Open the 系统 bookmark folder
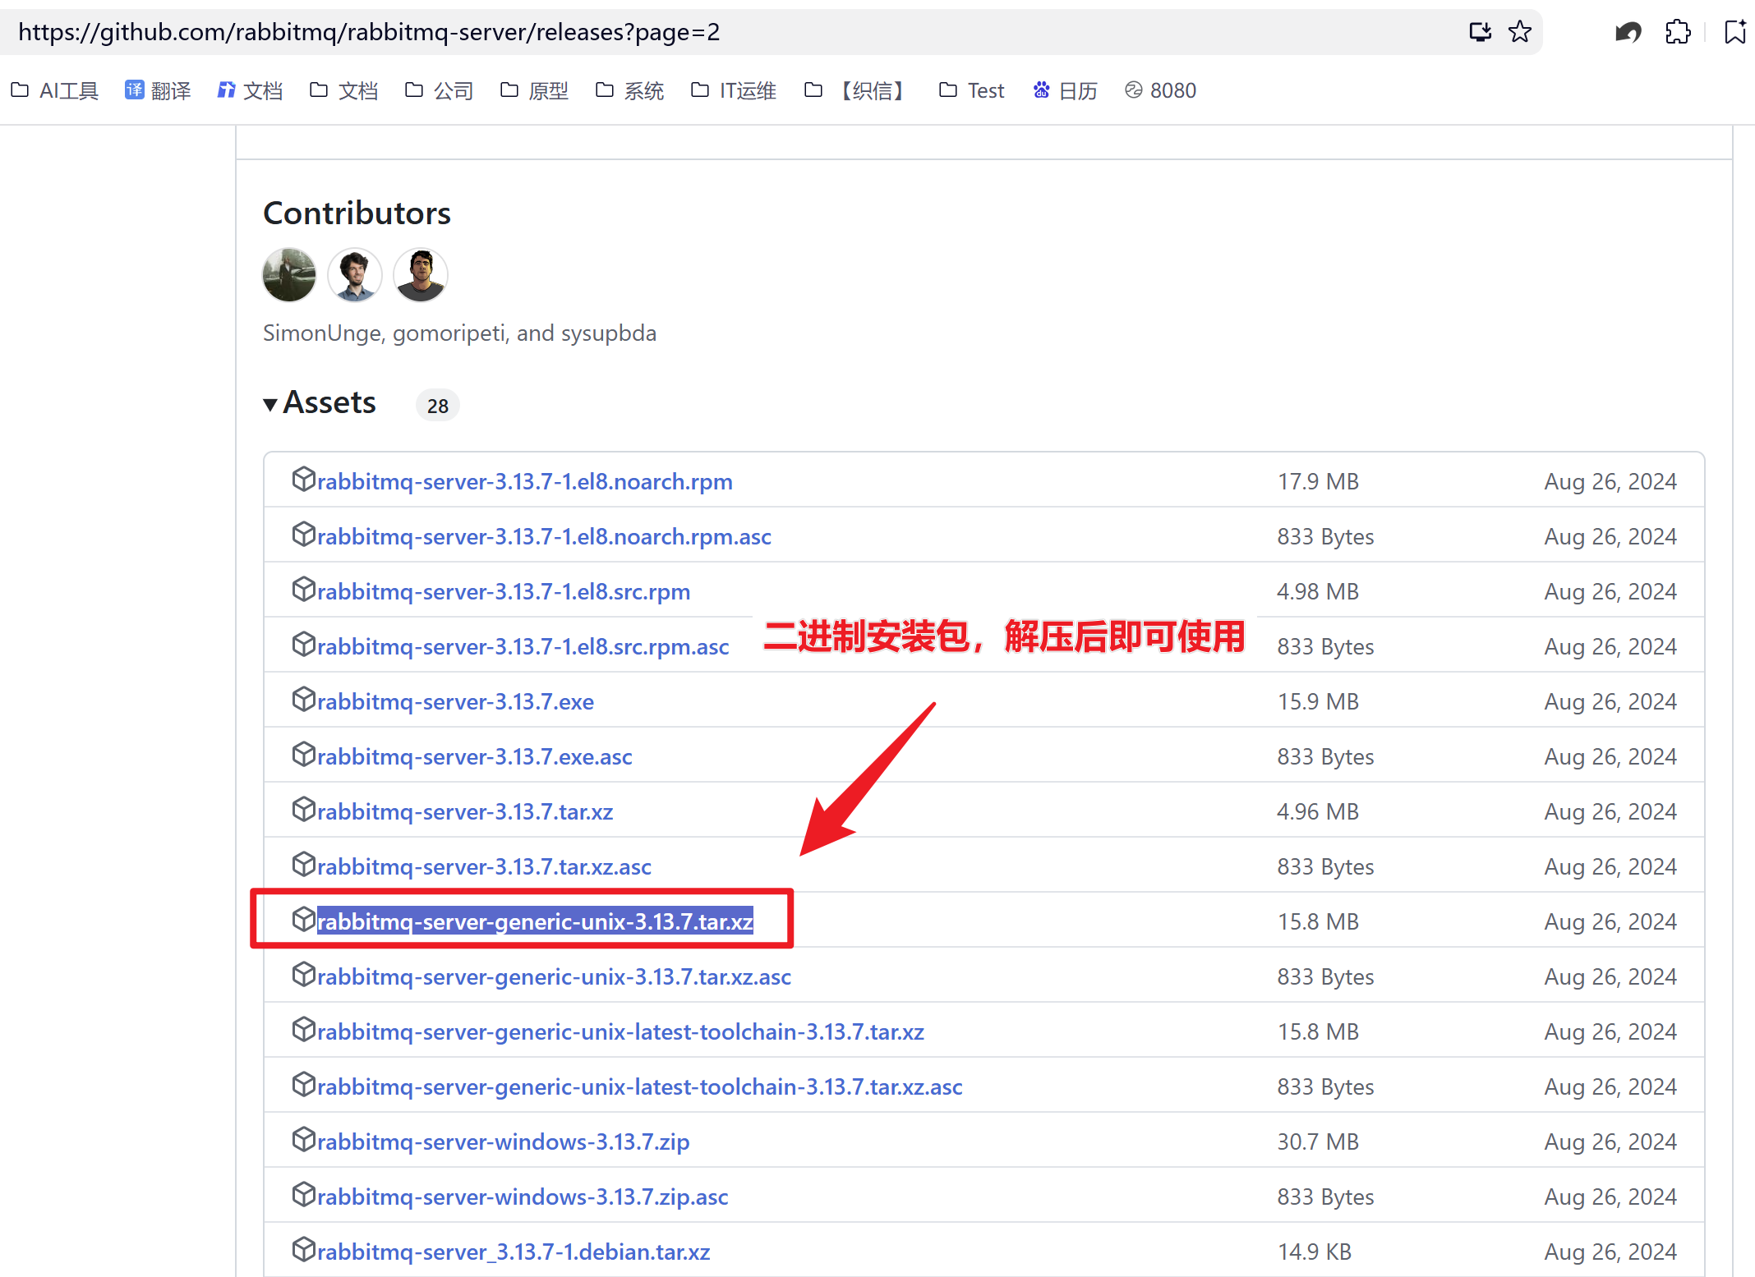The width and height of the screenshot is (1755, 1277). pos(629,90)
